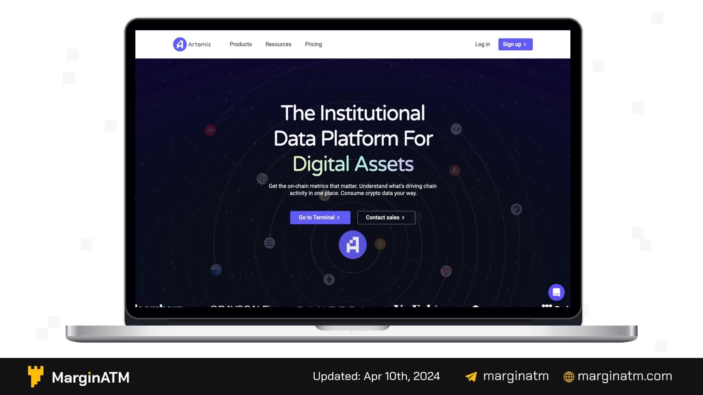Expand the Products dropdown menu
Viewport: 703px width, 395px height.
pos(241,44)
